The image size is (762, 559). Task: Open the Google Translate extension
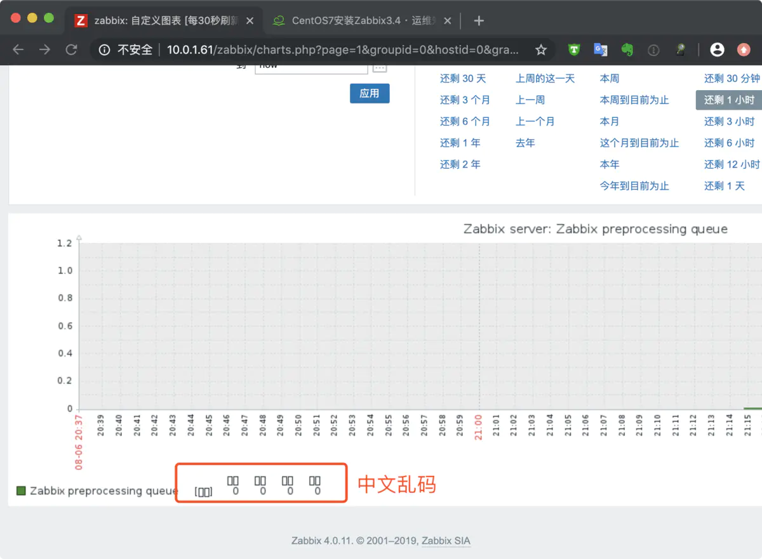point(601,49)
